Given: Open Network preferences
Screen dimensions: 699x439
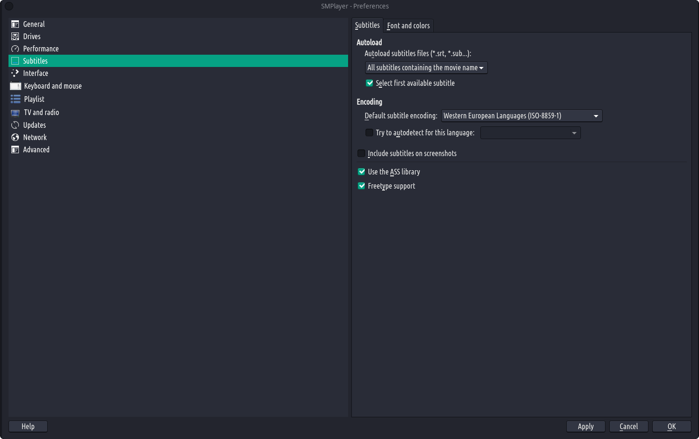Looking at the screenshot, I should pos(178,137).
